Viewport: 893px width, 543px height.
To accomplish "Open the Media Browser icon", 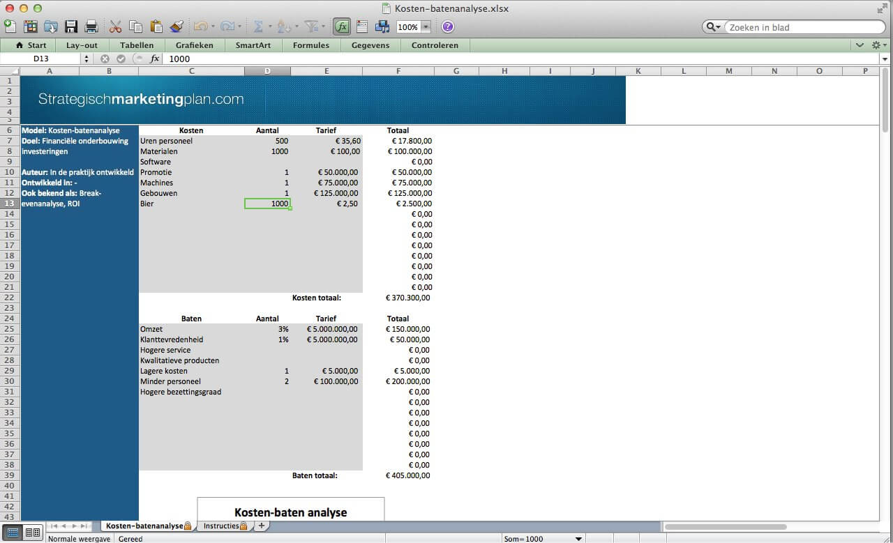I will [382, 27].
